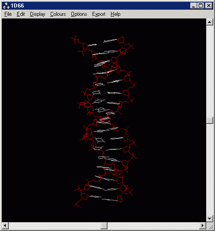Screen dimensions: 215x231
Task: Click the horizontal scrollbar track right of thumb
Action: point(153,226)
